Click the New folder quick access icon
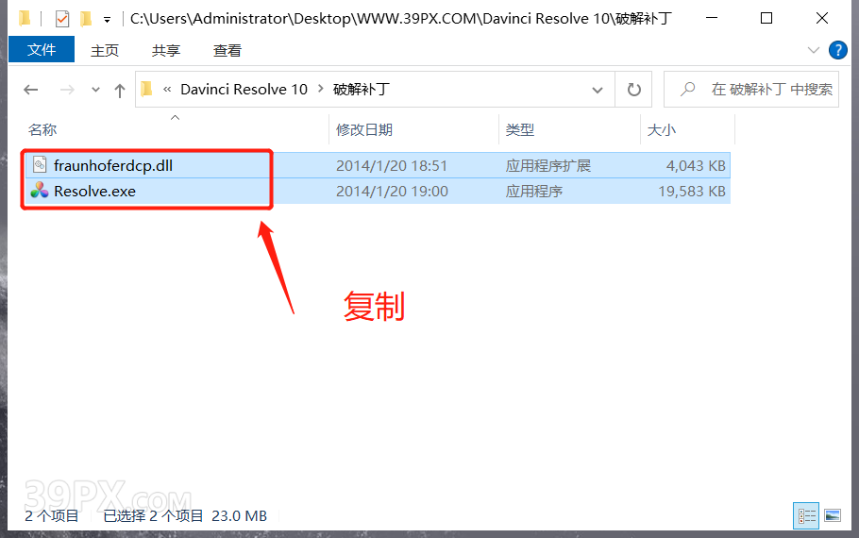Viewport: 859px width, 538px height. (86, 19)
